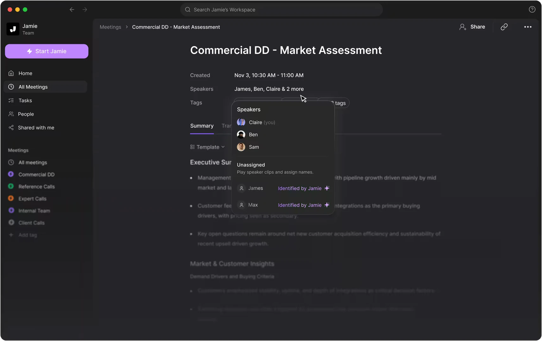This screenshot has width=542, height=341.
Task: Click the back navigation arrow
Action: point(72,9)
